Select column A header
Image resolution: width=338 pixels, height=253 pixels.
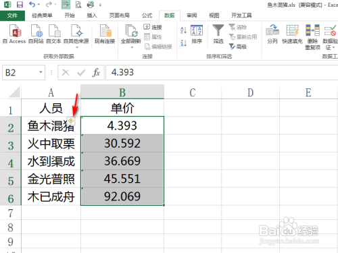click(51, 92)
